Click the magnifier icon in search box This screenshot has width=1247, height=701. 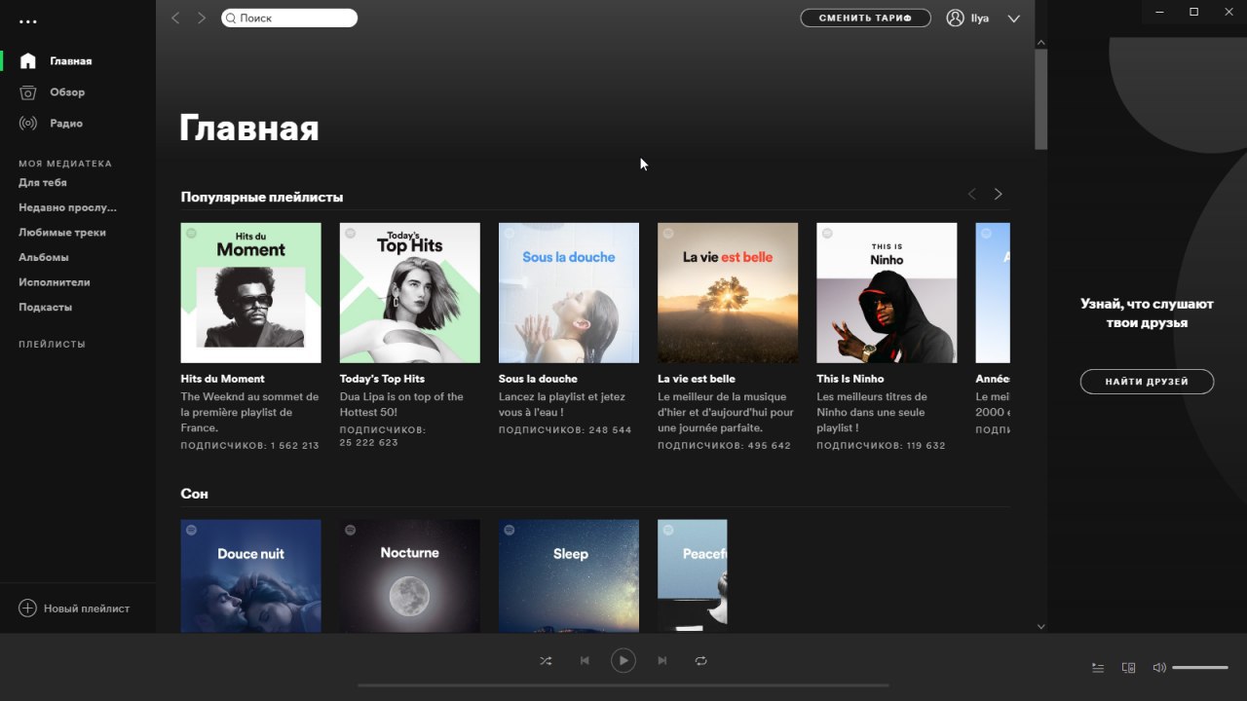pyautogui.click(x=231, y=18)
